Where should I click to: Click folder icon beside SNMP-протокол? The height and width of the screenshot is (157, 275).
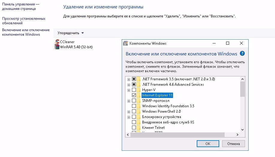click(138, 101)
